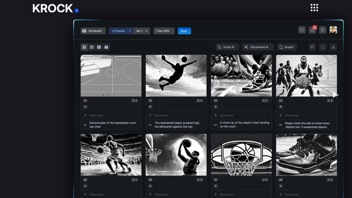Click 'The basketball player jumped high' description
Image resolution: width=352 pixels, height=198 pixels.
177,125
